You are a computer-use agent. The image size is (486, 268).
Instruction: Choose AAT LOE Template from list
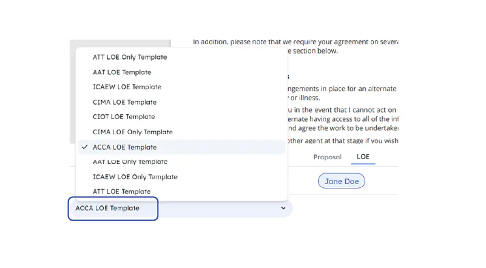coord(122,72)
